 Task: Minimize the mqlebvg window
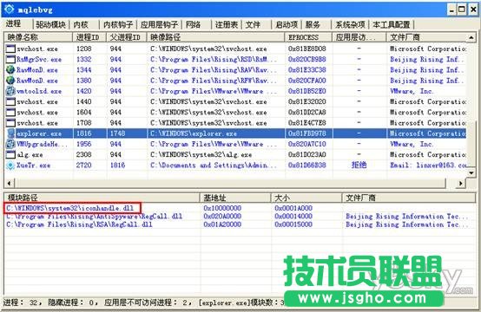tap(451, 10)
